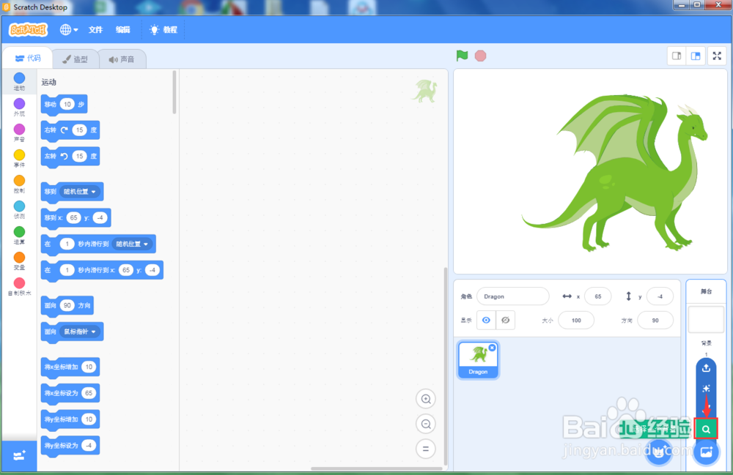Click the add extension button

[19, 456]
